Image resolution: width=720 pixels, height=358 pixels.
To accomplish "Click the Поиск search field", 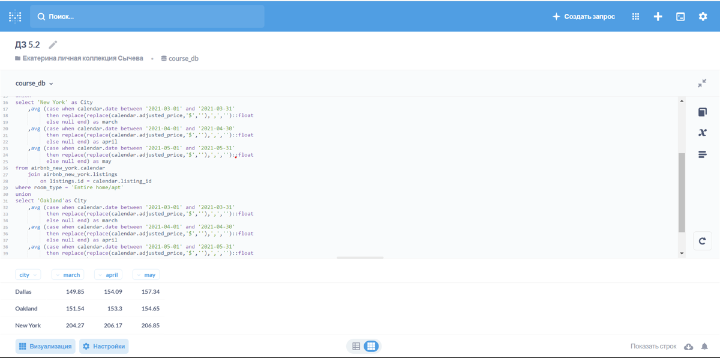I will 147,17.
